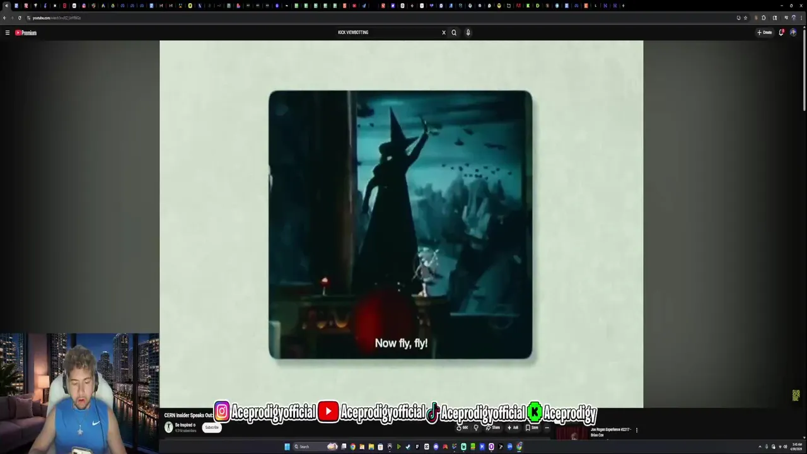The image size is (807, 454).
Task: Subscribe to Be Inspired channel
Action: click(212, 428)
